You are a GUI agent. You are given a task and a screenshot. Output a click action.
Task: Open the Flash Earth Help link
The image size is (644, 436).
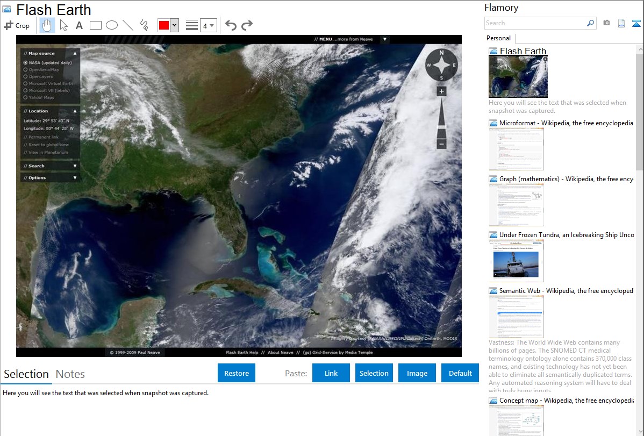point(242,353)
